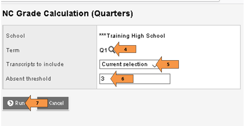Image resolution: width=245 pixels, height=126 pixels.
Task: Click the Current selection text in dropdown
Action: point(124,64)
